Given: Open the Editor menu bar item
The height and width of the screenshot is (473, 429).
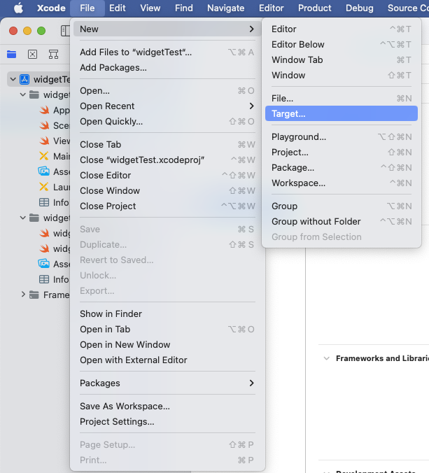Looking at the screenshot, I should tap(272, 8).
